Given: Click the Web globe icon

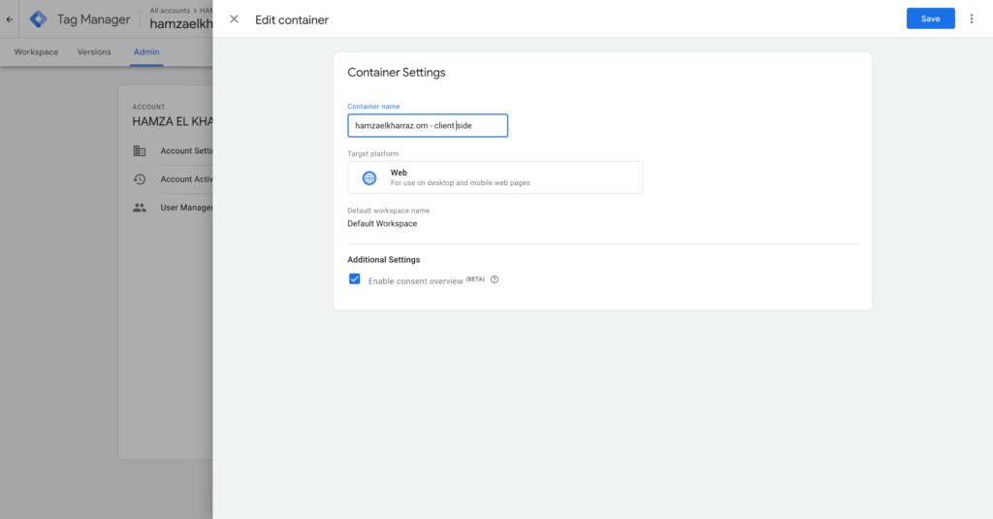Looking at the screenshot, I should (369, 178).
